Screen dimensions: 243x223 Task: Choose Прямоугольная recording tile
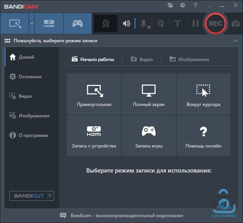(94, 94)
